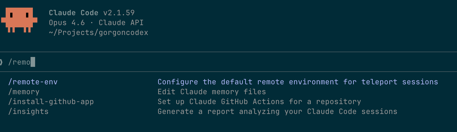This screenshot has height=132, width=457.
Task: Click the prompt chevron icon
Action: [1, 62]
